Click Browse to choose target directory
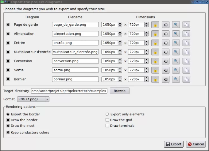The image size is (209, 151). point(120,91)
